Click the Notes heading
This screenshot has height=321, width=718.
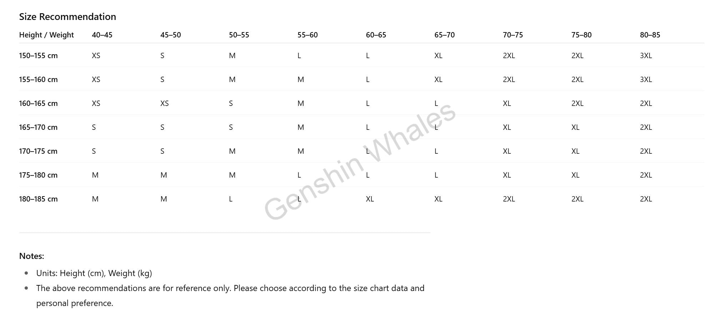pos(31,256)
